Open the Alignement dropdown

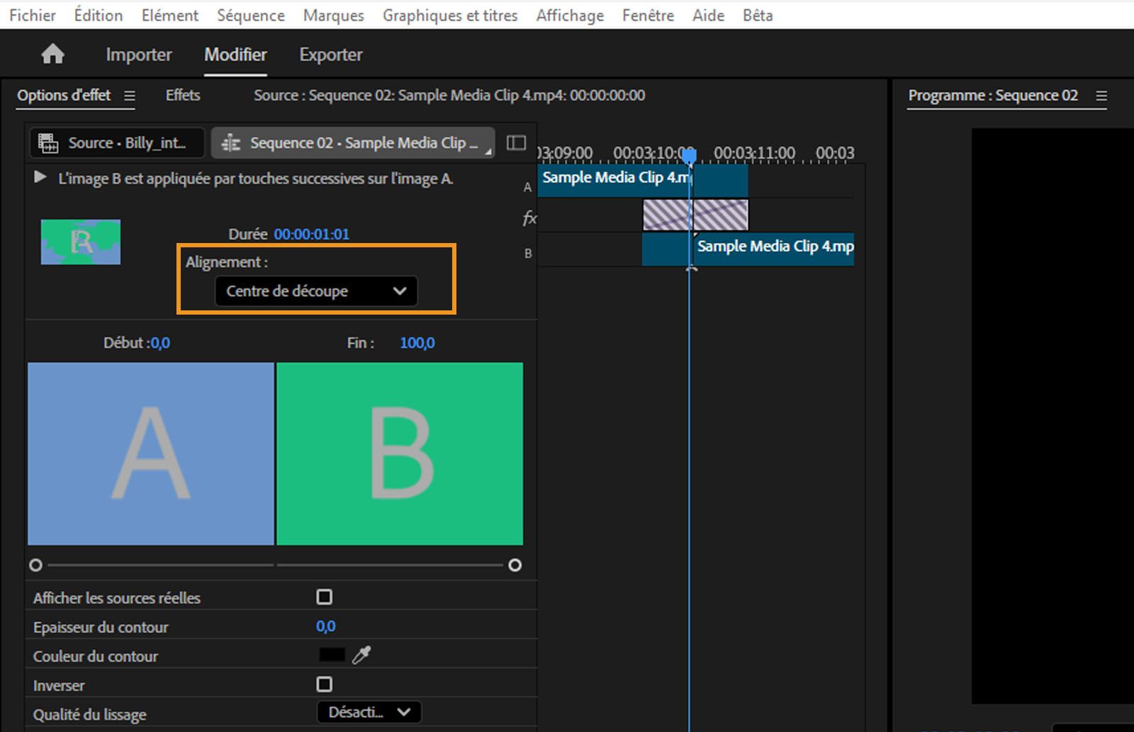click(316, 291)
